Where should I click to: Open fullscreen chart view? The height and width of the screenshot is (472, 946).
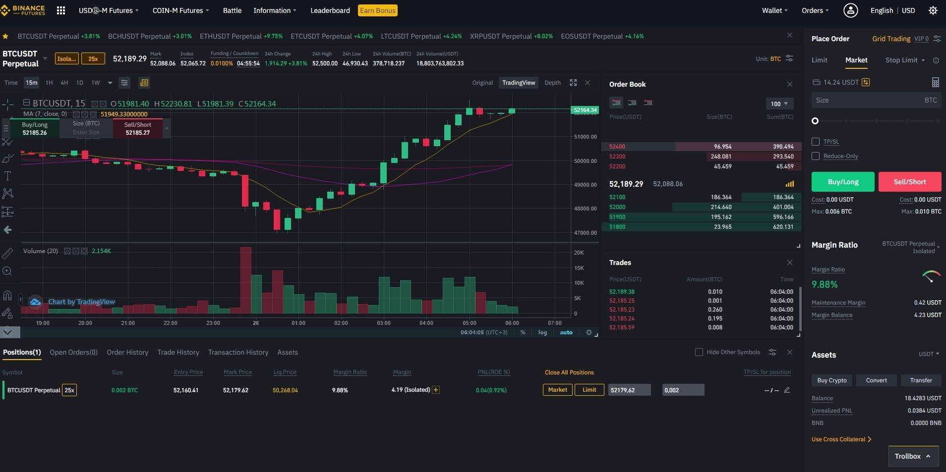[573, 83]
